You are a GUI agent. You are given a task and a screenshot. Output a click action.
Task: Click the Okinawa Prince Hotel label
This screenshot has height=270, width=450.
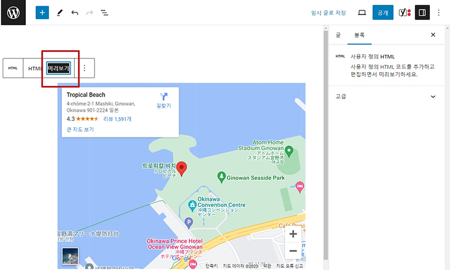[175, 244]
